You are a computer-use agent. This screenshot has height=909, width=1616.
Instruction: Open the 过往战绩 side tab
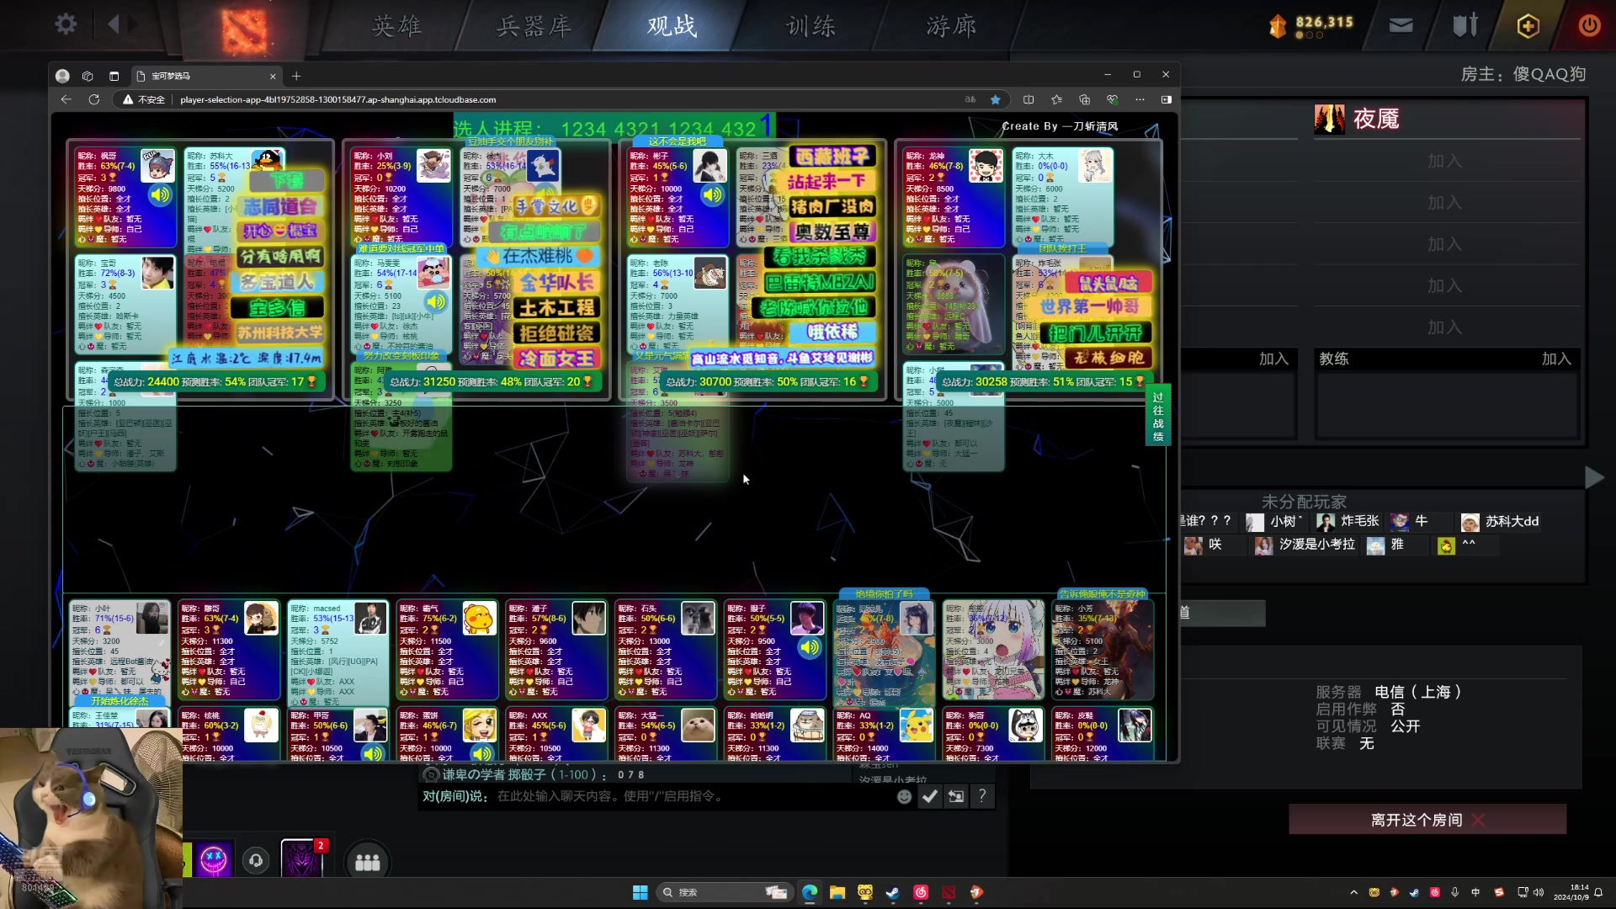(x=1158, y=415)
